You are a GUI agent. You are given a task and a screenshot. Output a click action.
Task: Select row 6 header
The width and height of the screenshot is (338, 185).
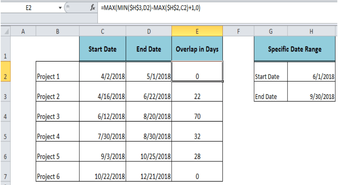[6, 151]
